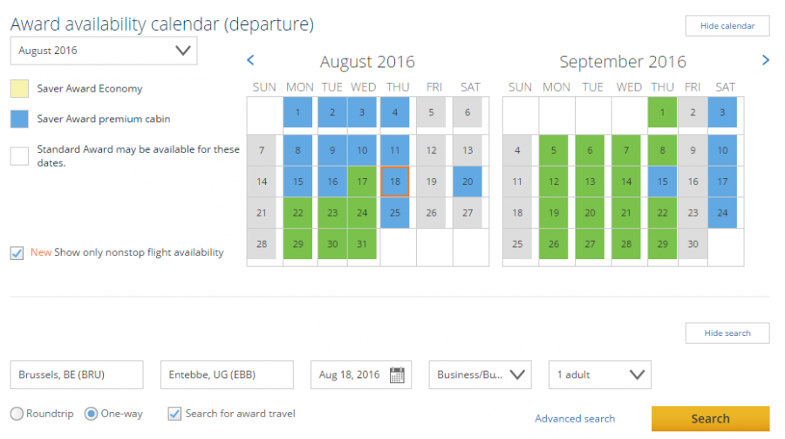Open the August 2016 month dropdown
The width and height of the screenshot is (785, 439).
click(x=104, y=51)
